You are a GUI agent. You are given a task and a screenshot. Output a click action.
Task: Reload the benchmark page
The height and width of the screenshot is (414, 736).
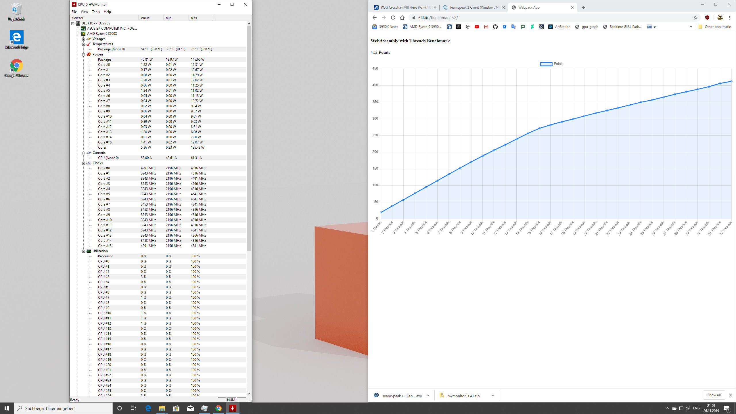coord(393,18)
